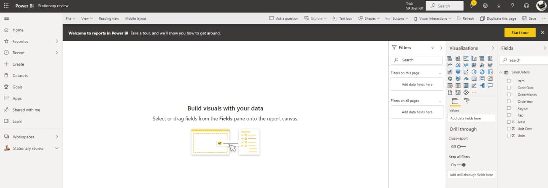
Task: Open the notifications bell
Action: [x=472, y=6]
